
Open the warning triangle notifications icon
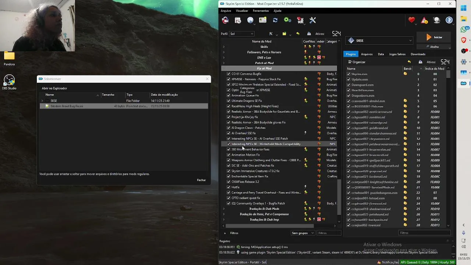tap(424, 20)
